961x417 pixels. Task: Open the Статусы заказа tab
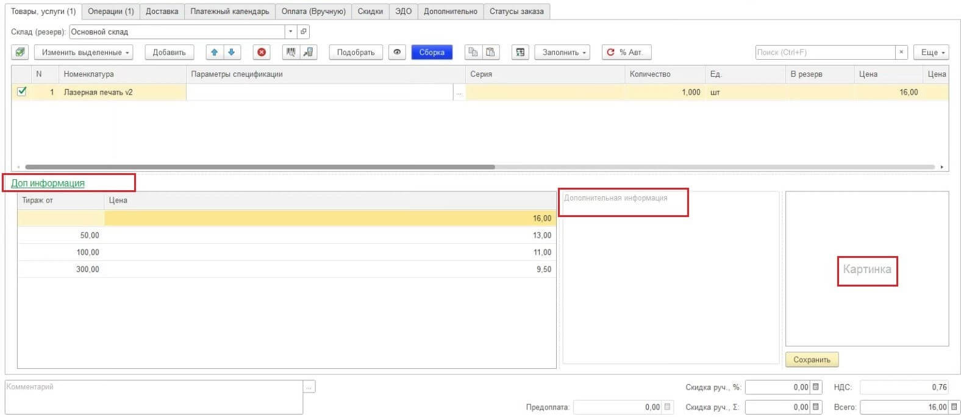click(x=516, y=12)
